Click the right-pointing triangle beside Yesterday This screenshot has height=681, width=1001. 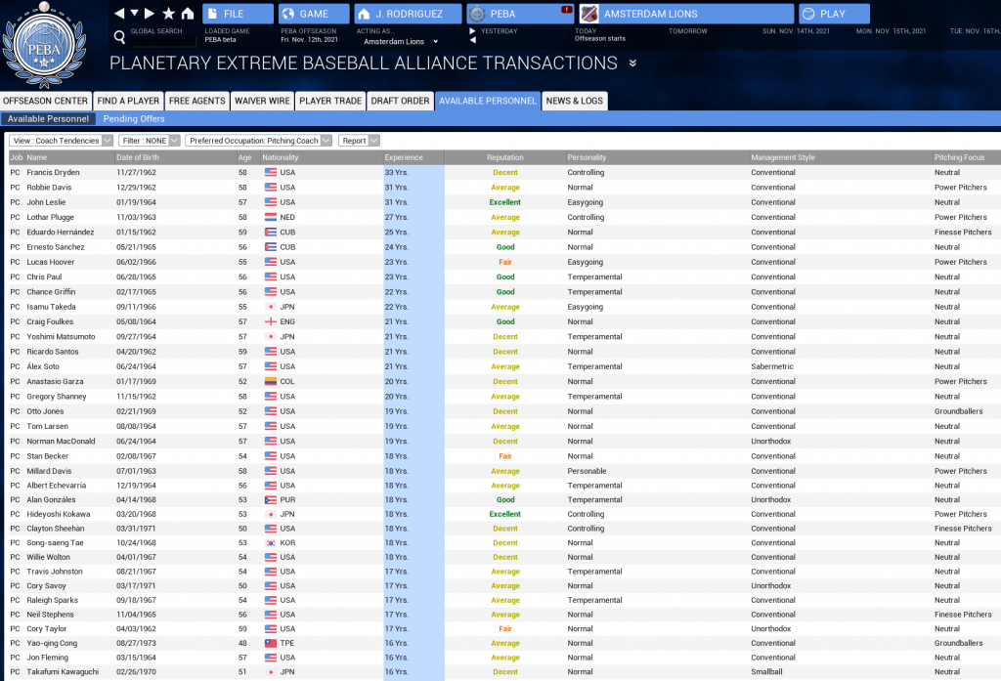coord(472,30)
